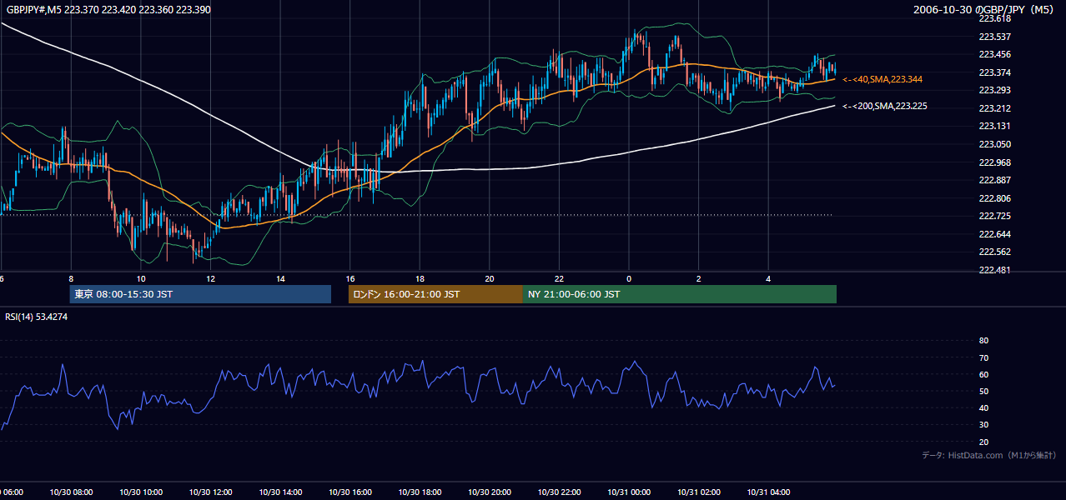Click price axis label 222.806
The image size is (1066, 500).
pyautogui.click(x=994, y=198)
